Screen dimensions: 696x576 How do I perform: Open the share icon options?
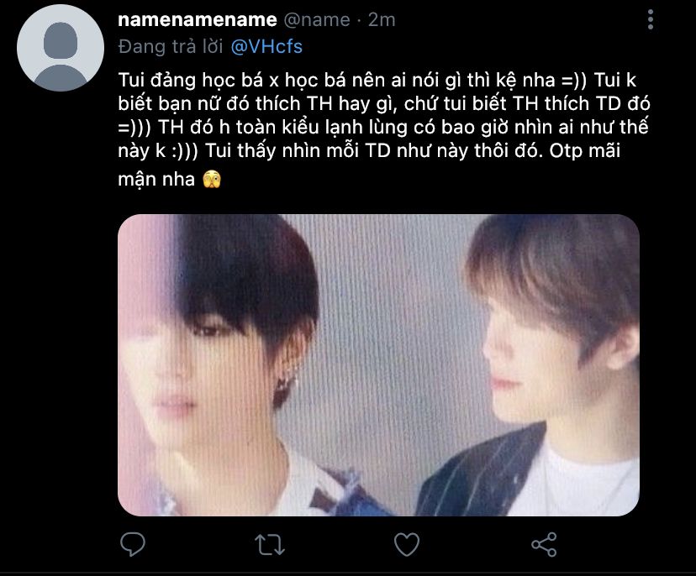(x=544, y=545)
